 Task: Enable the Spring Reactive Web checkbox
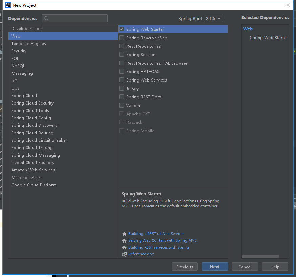click(122, 38)
